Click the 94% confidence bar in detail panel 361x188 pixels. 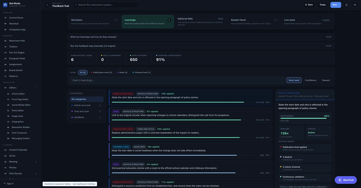pos(305,118)
